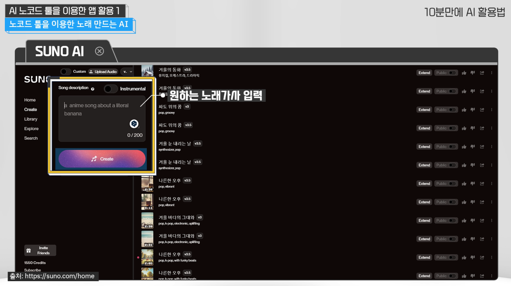511x286 pixels.
Task: Thumbs down 나른한 오후 with 2:30 thumbnail
Action: coord(473,184)
